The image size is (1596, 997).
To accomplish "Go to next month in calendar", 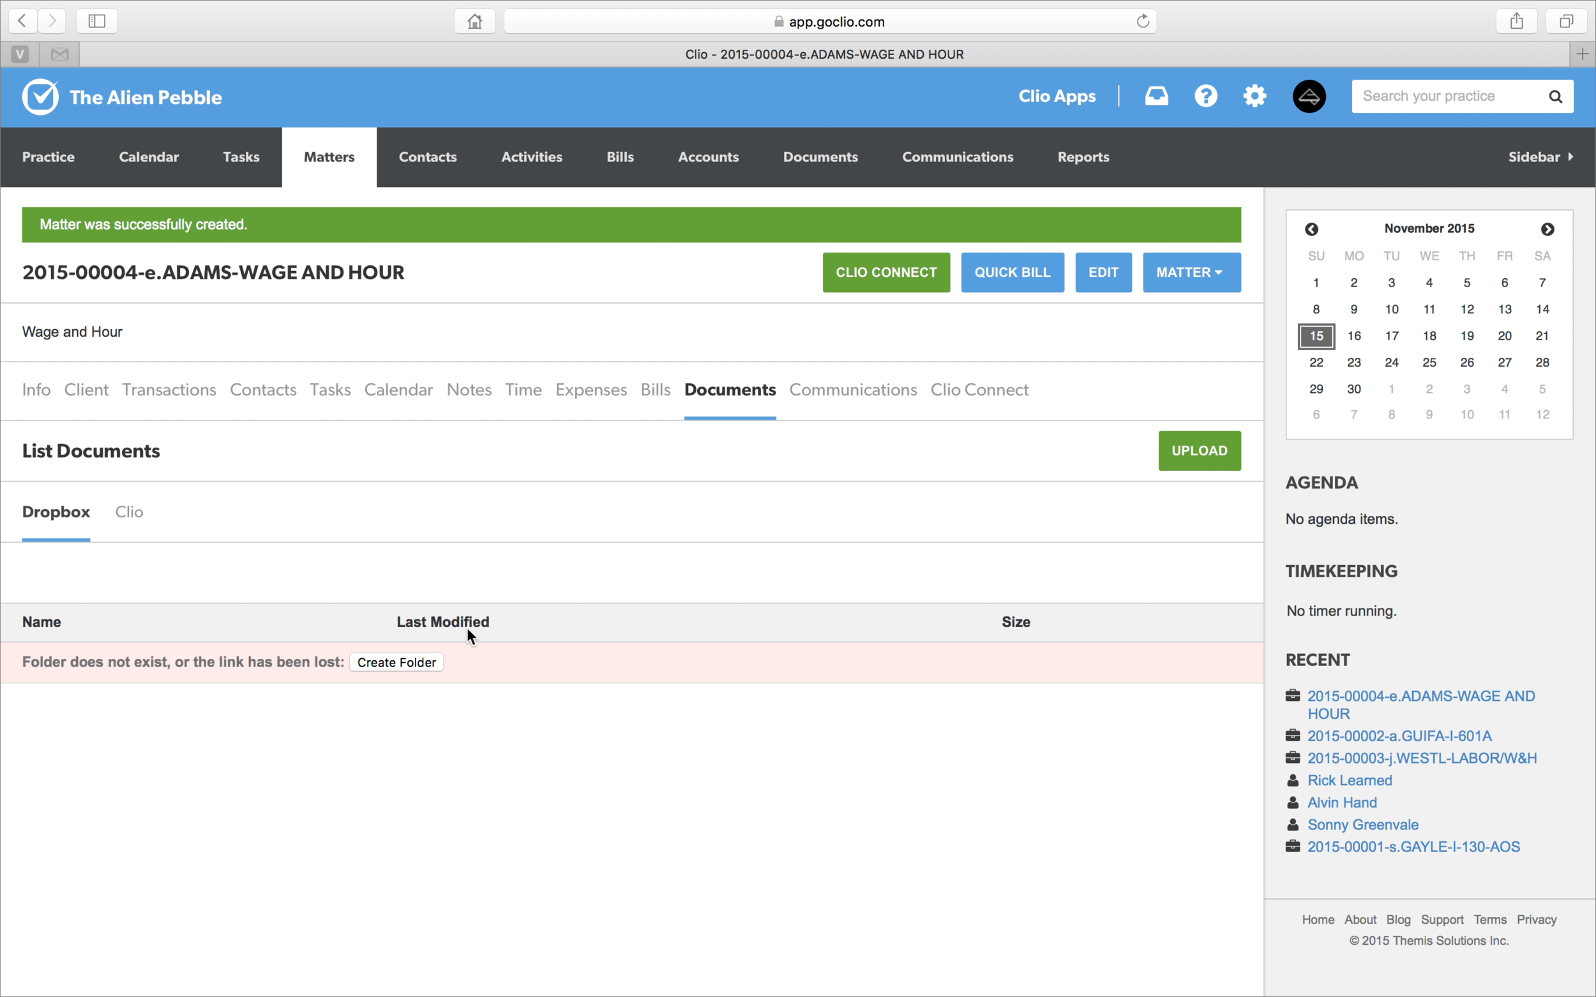I will tap(1547, 229).
